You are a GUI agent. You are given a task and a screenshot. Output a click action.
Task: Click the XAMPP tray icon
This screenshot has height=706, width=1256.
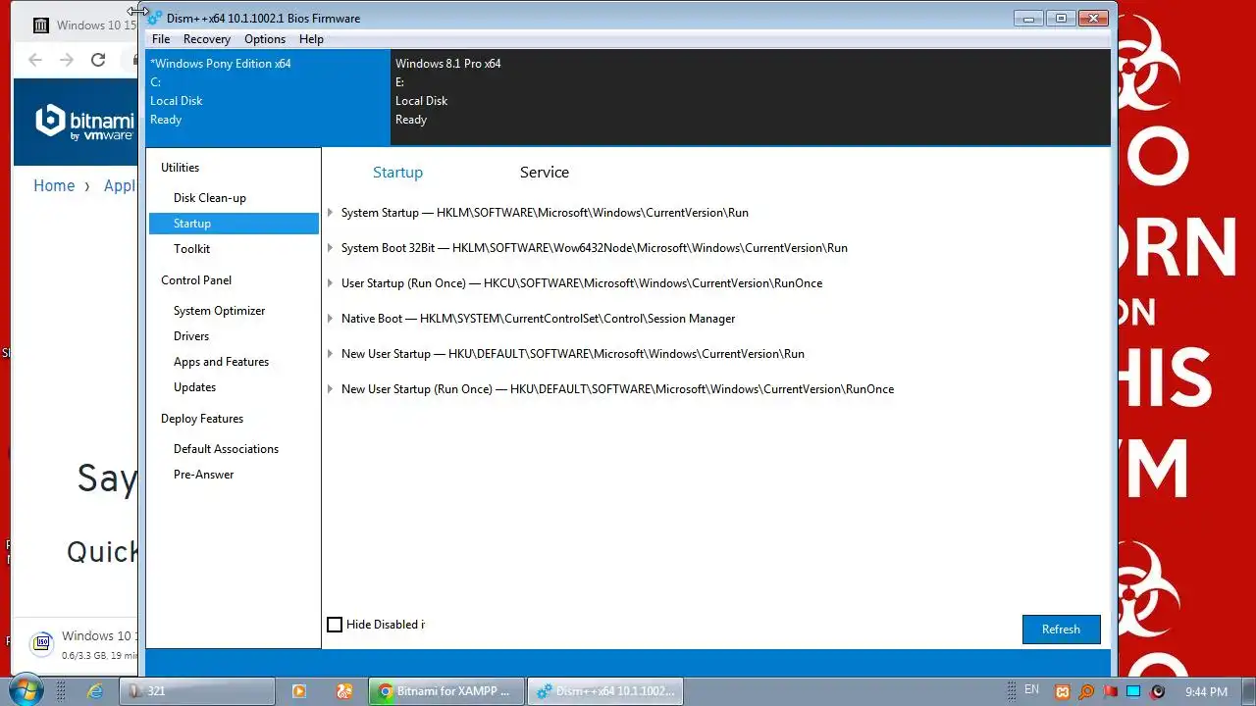1062,691
